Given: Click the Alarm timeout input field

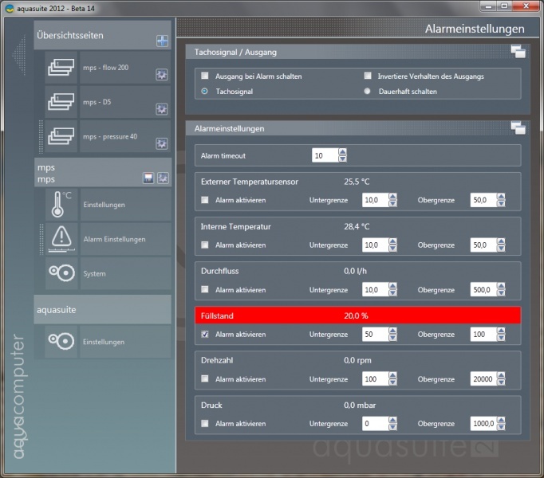Looking at the screenshot, I should coord(325,155).
